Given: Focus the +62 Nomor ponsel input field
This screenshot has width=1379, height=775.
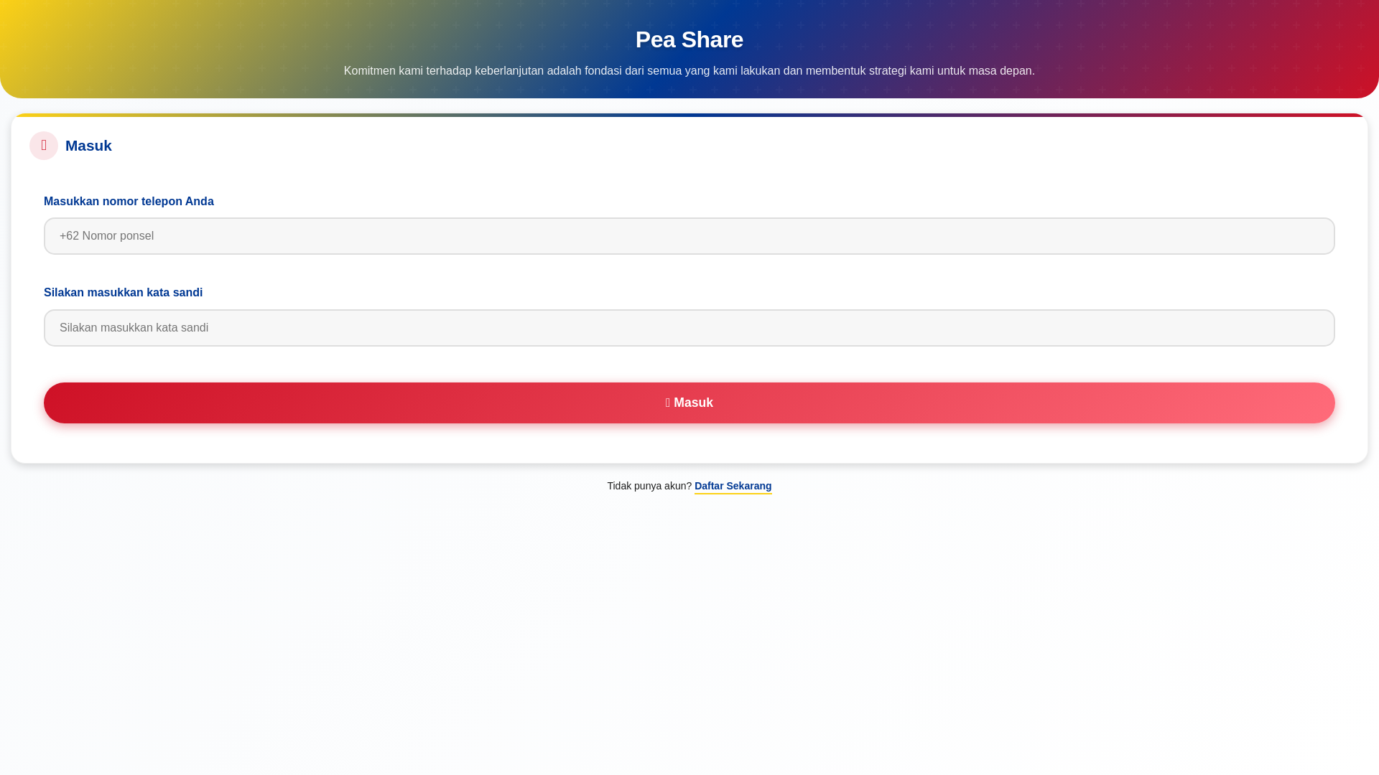Looking at the screenshot, I should pyautogui.click(x=688, y=236).
